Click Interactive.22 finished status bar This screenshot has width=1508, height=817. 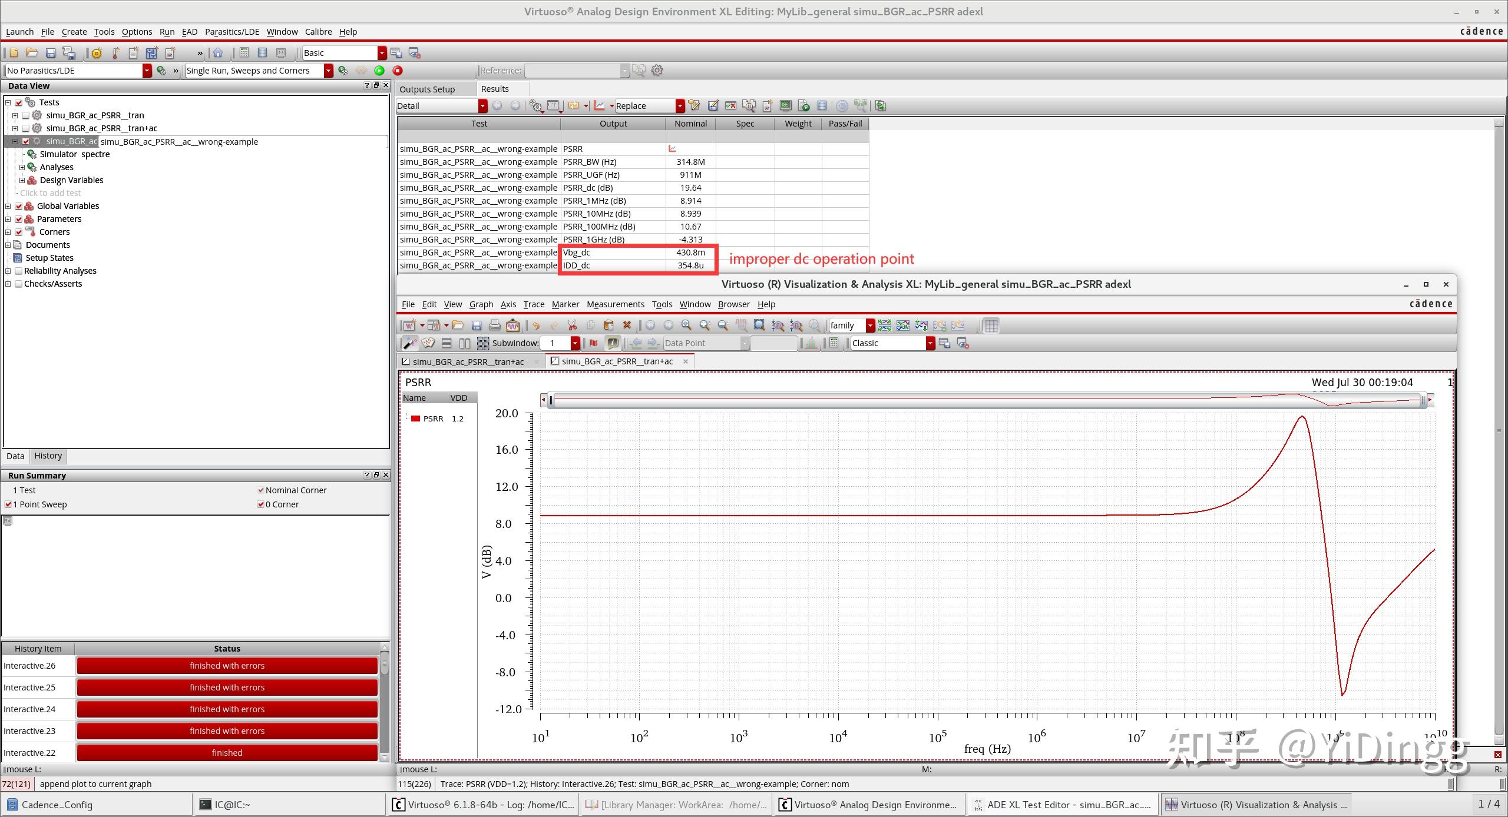[227, 753]
